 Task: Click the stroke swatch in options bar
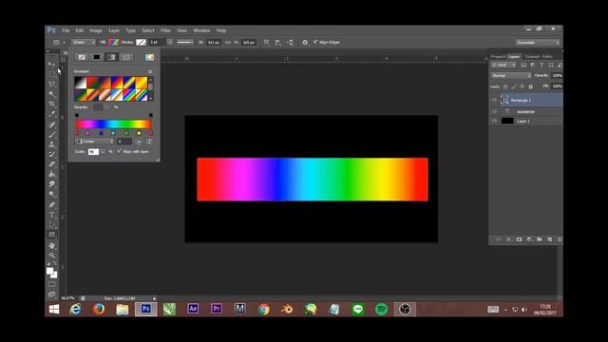click(141, 42)
